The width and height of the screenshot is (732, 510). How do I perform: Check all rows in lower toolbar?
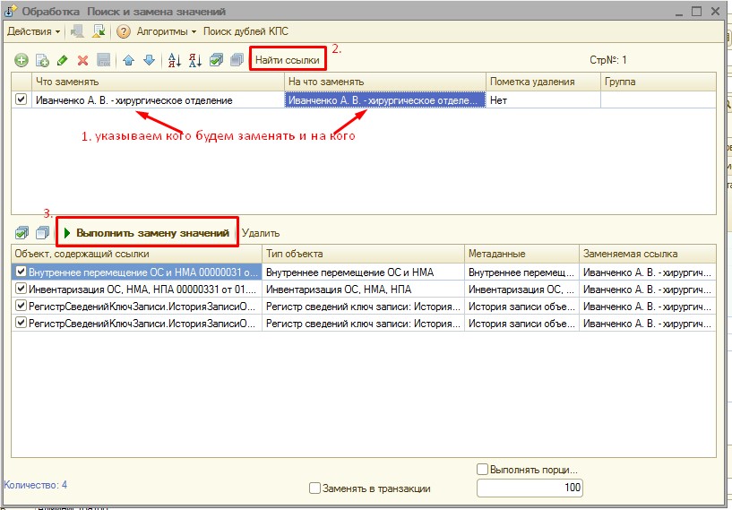[x=22, y=233]
